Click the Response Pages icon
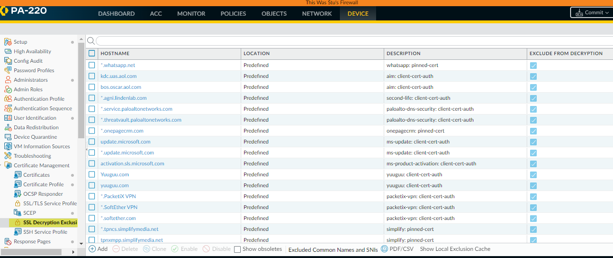Viewport: 613px width, 258px height. [8, 241]
